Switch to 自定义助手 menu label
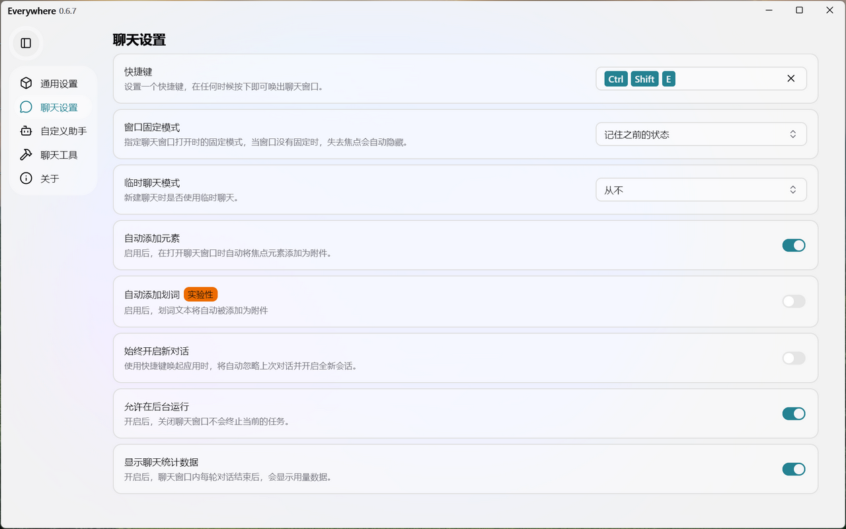846x529 pixels. point(63,131)
